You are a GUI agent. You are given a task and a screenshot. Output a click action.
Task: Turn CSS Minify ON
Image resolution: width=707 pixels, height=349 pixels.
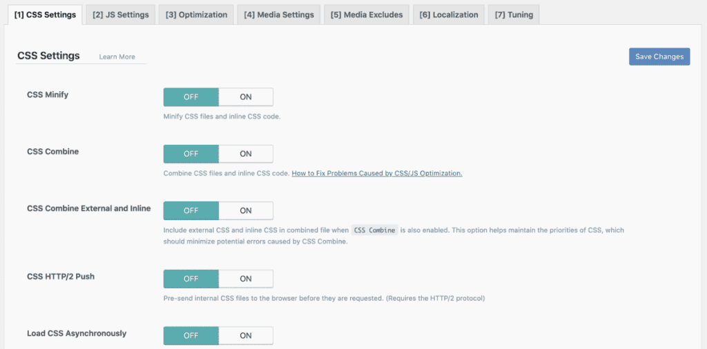tap(246, 97)
